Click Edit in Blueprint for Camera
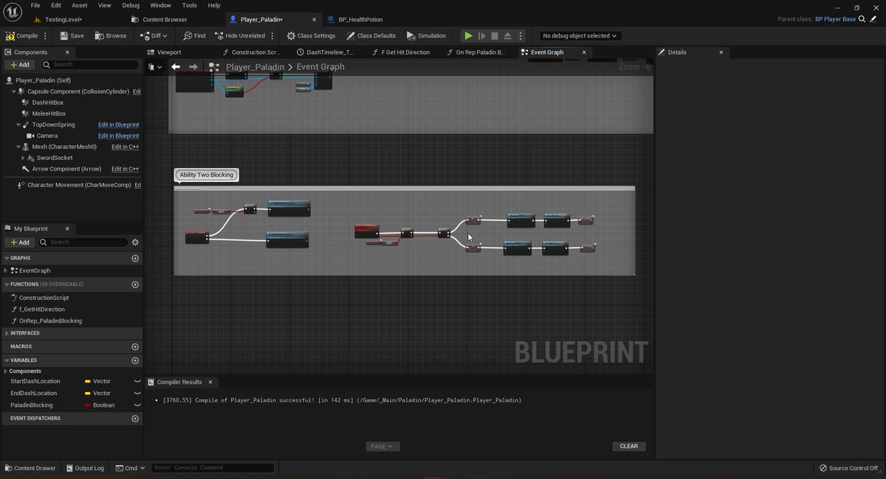886x479 pixels. tap(118, 136)
